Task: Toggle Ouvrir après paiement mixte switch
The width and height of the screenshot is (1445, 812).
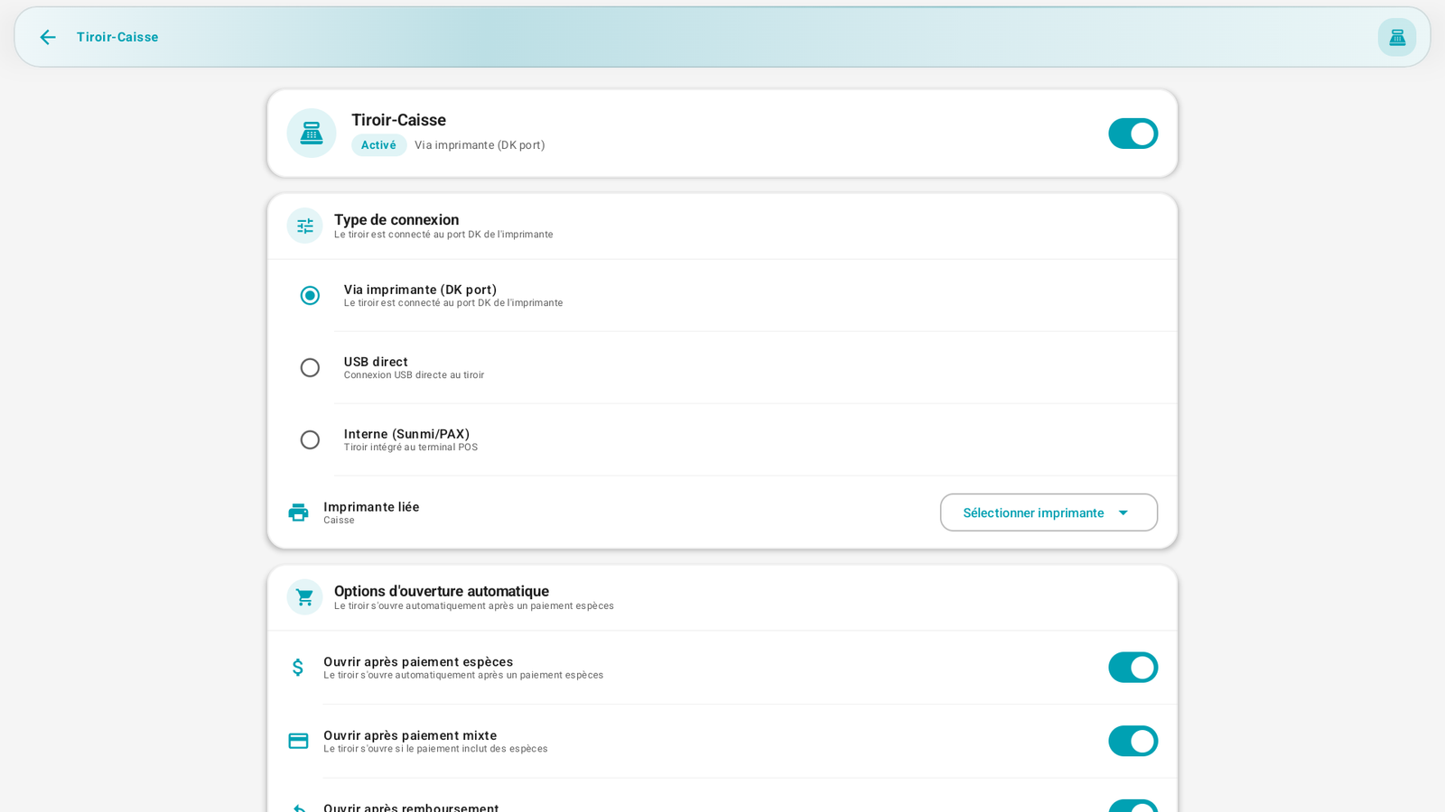Action: [1133, 741]
